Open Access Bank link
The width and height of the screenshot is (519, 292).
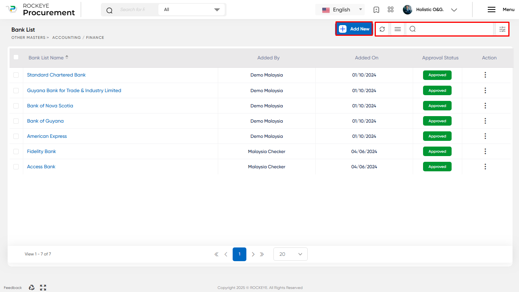pyautogui.click(x=41, y=167)
